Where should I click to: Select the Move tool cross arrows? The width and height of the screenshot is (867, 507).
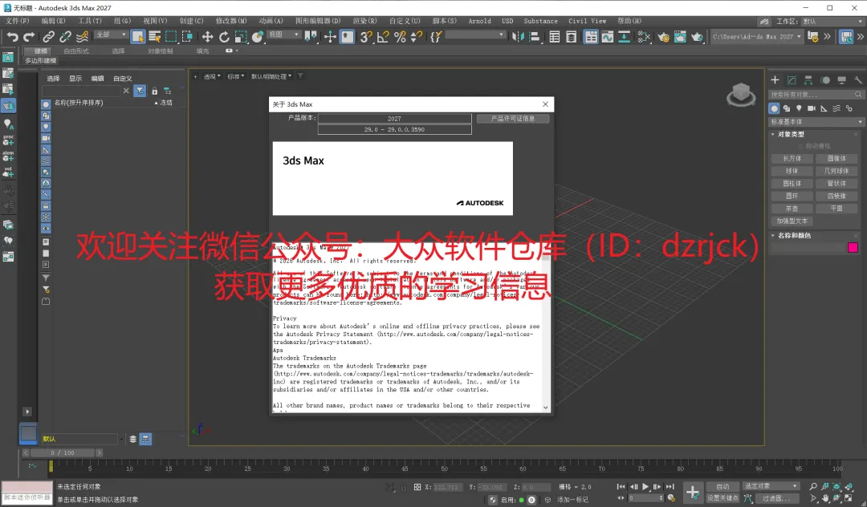click(x=207, y=36)
